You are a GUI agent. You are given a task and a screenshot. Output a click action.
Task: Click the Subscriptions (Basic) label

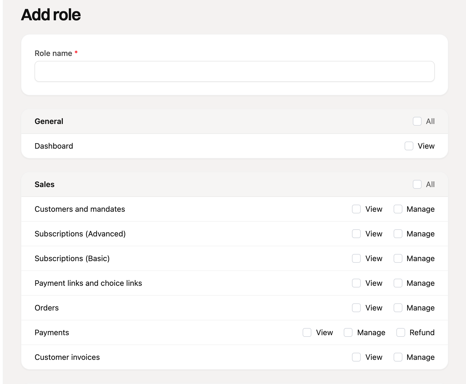72,258
